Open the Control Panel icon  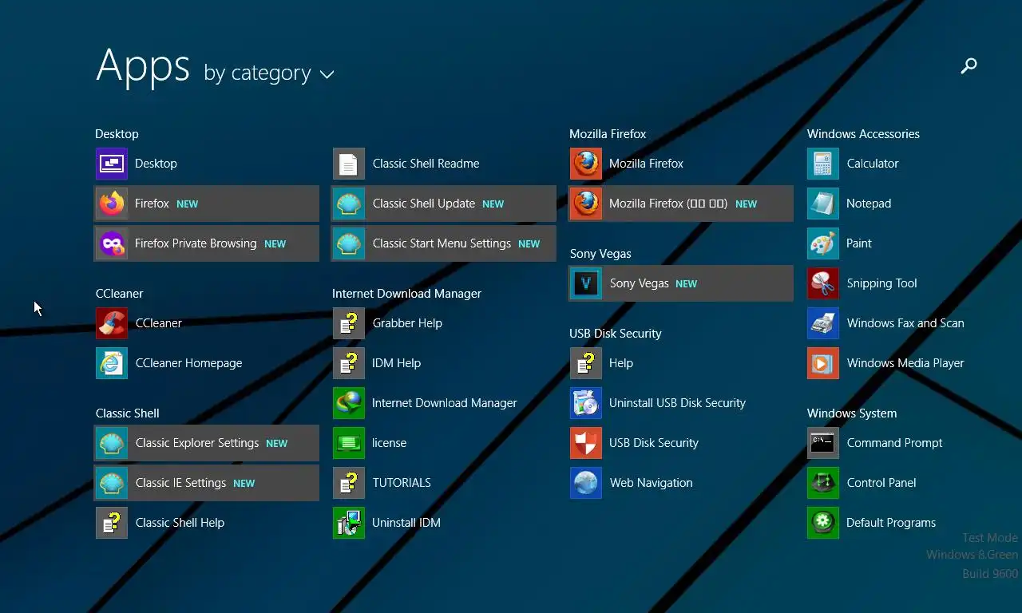click(823, 483)
